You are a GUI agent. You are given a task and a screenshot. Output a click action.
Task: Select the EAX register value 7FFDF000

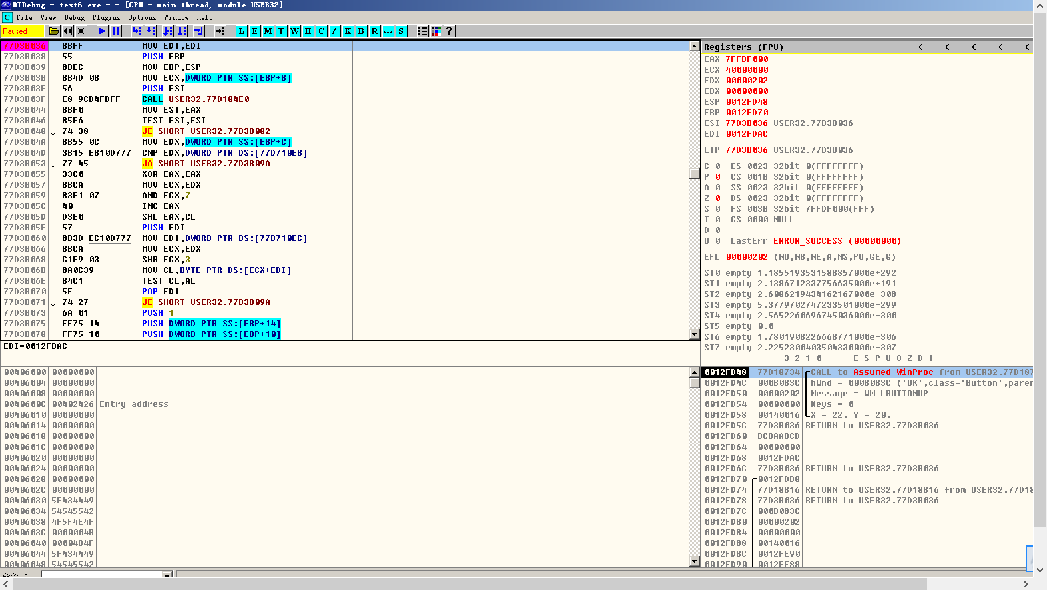(x=747, y=59)
